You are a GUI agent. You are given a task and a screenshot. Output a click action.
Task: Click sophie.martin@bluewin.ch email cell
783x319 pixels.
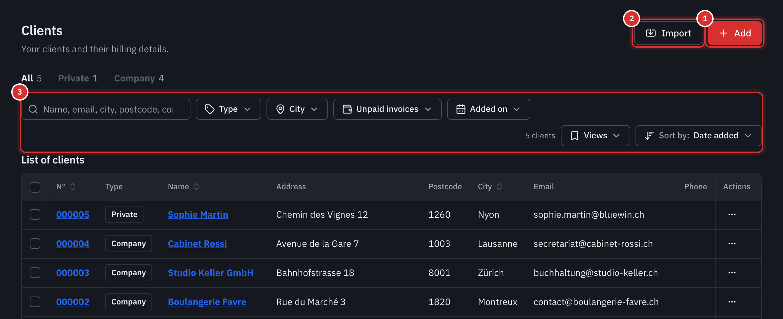[589, 214]
